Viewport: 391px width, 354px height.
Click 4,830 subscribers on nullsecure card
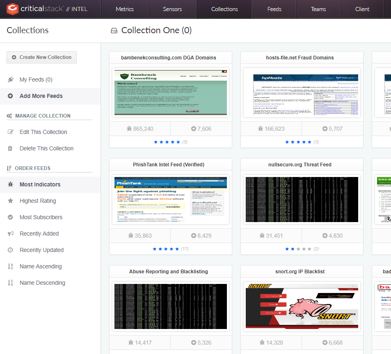click(332, 236)
